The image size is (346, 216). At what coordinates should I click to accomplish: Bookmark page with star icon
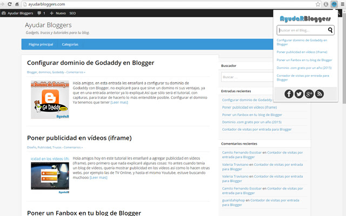click(x=318, y=4)
